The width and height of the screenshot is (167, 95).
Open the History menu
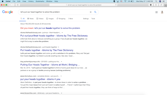pos(31,1)
